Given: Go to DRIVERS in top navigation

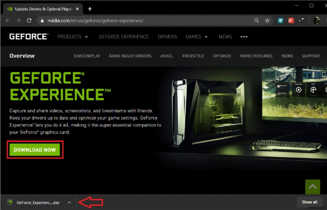Looking at the screenshot, I should tap(167, 37).
